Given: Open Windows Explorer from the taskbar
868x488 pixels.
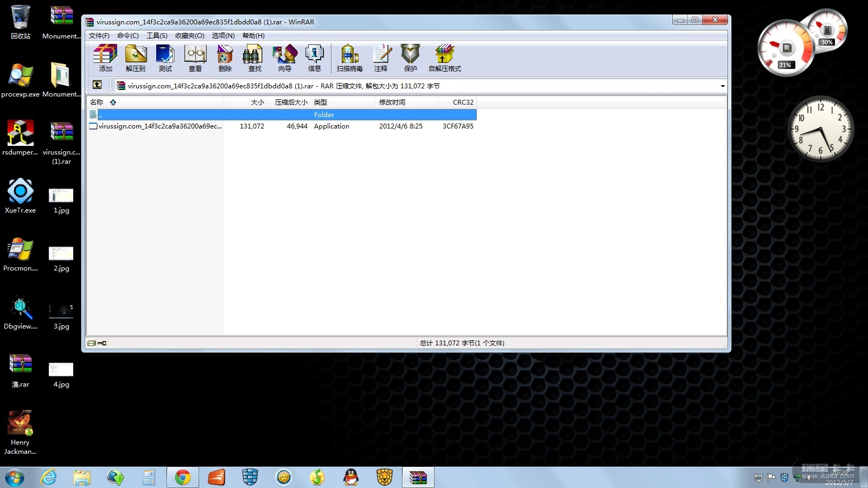Looking at the screenshot, I should 82,477.
